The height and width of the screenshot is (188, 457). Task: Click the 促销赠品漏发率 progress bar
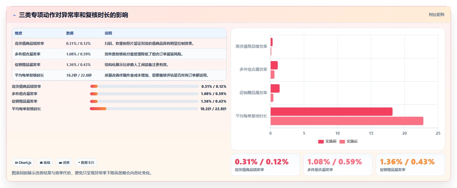(144, 101)
